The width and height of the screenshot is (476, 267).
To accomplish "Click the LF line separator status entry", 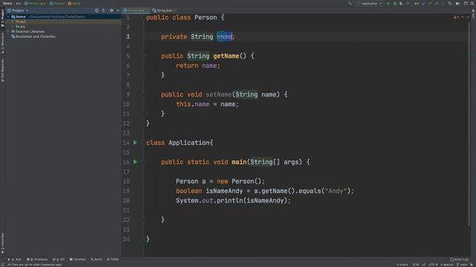I will pyautogui.click(x=424, y=265).
